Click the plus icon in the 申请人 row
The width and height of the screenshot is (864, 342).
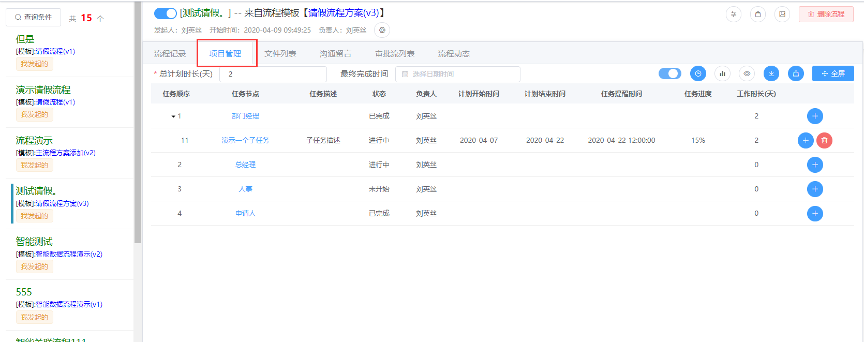click(x=815, y=213)
